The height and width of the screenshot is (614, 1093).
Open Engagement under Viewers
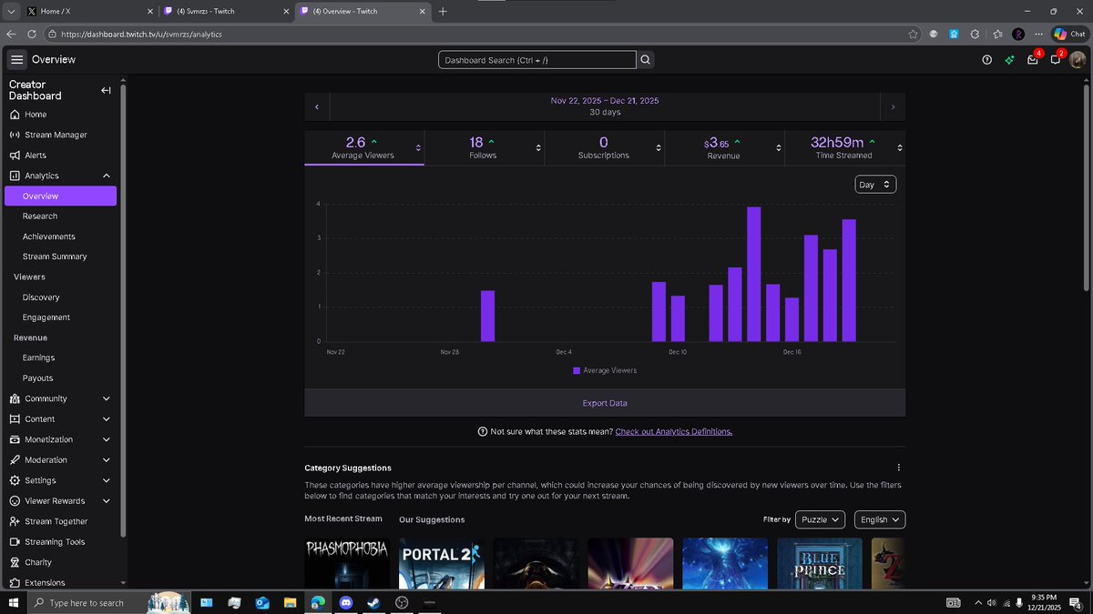click(46, 317)
